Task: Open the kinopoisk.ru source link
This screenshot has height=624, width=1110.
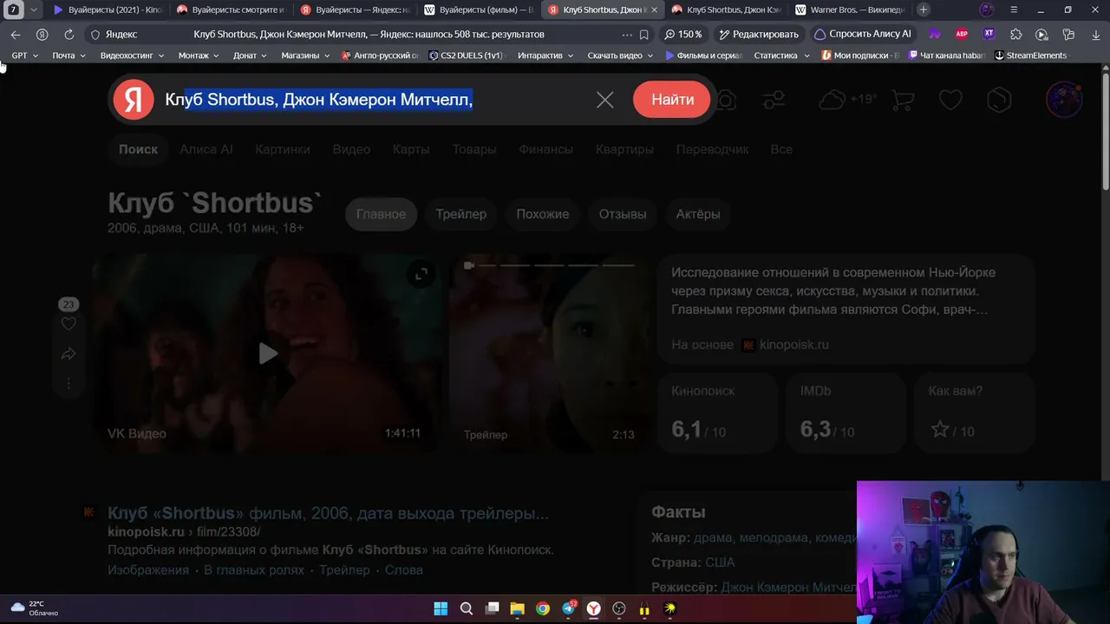Action: (785, 344)
